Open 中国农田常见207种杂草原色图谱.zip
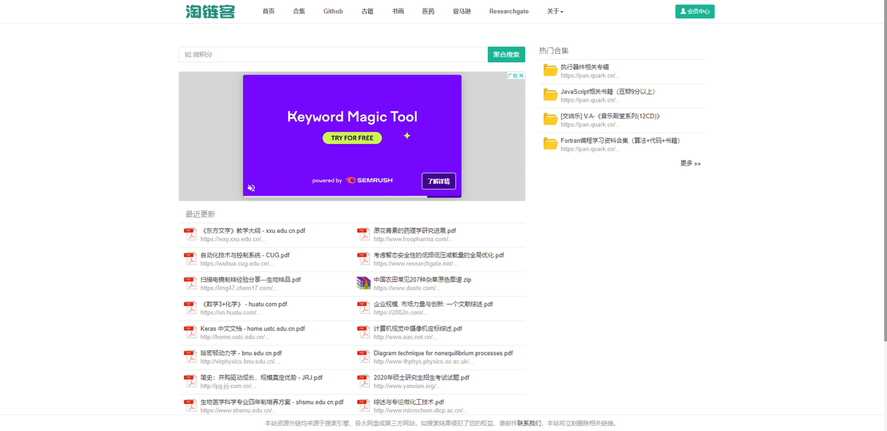 point(422,280)
